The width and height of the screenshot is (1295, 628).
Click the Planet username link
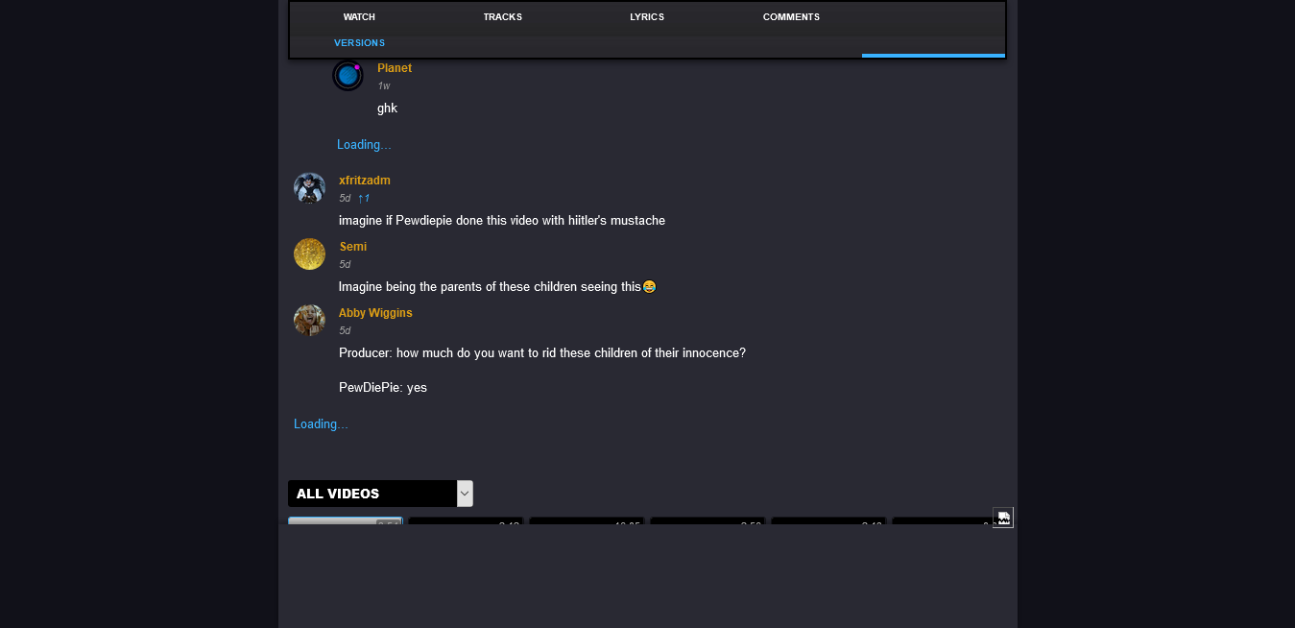click(x=395, y=68)
